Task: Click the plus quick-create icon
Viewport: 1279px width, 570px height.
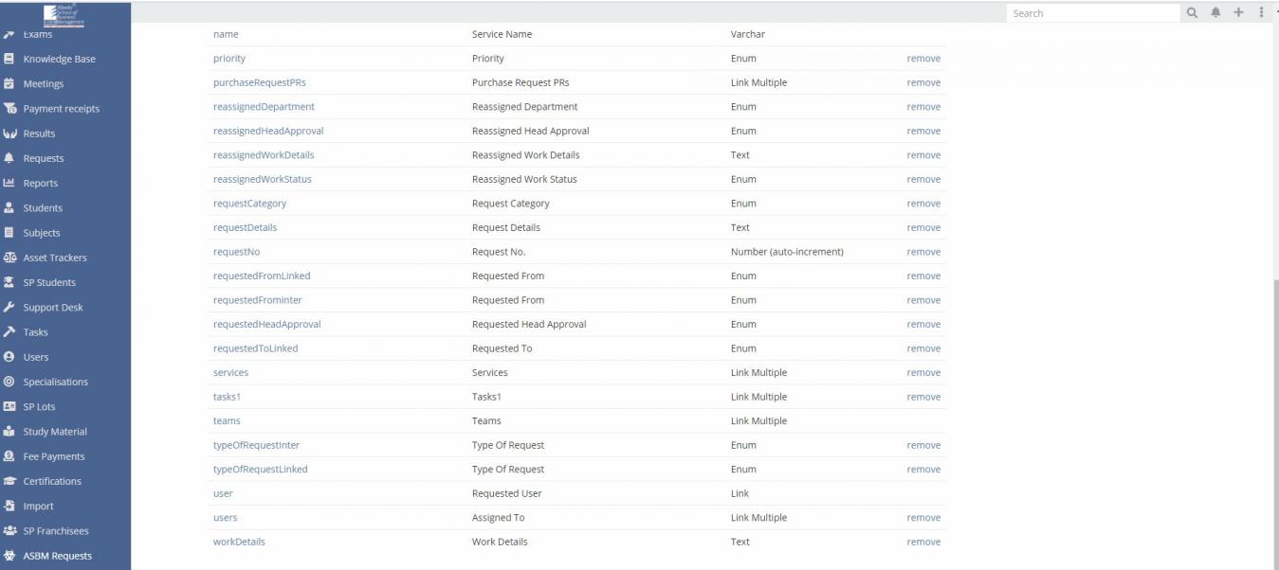Action: point(1238,13)
